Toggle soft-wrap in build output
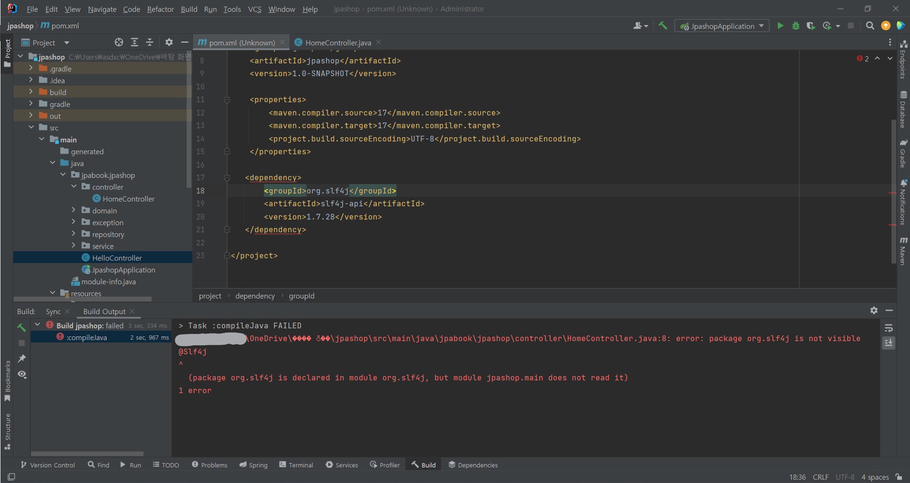Viewport: 910px width, 483px height. click(x=889, y=328)
